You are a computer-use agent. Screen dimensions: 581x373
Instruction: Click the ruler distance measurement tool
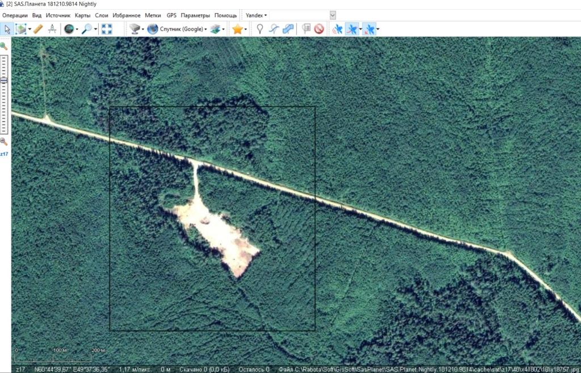(38, 29)
